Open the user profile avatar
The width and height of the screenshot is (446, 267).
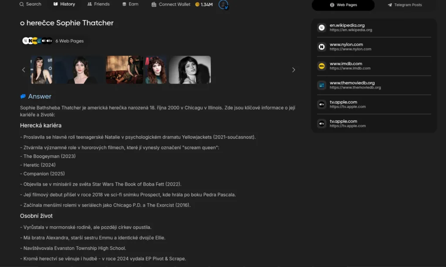tap(223, 4)
